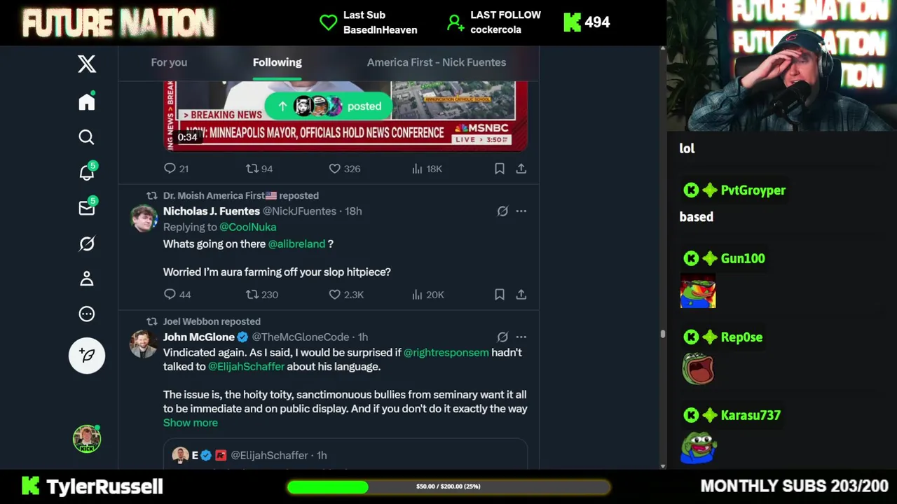Click the Kick 494 viewer counter
897x504 pixels.
(587, 22)
